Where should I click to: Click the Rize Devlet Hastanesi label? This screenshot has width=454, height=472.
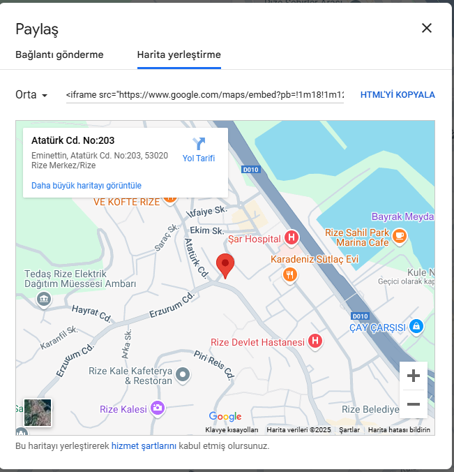point(257,342)
